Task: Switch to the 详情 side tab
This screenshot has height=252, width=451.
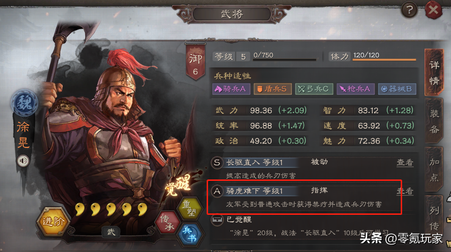Action: coord(434,73)
